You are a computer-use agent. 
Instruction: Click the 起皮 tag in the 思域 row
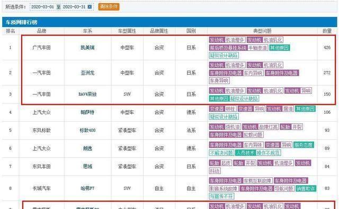(226, 163)
